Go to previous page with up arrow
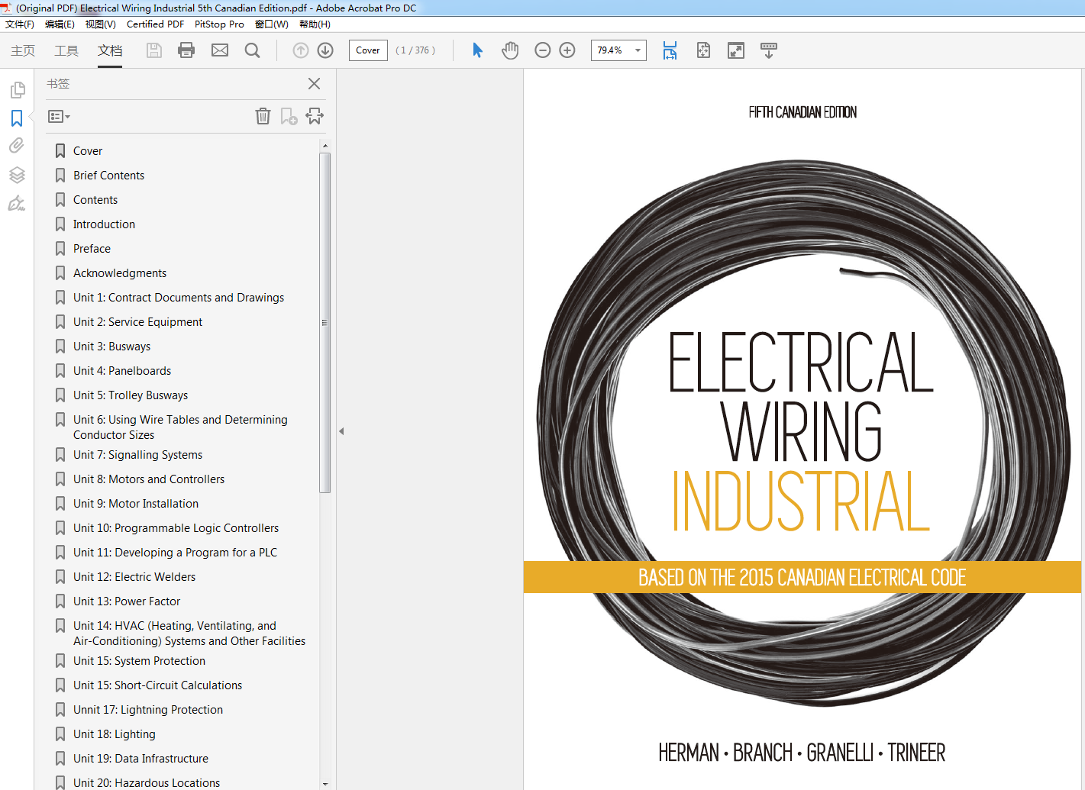 (x=301, y=50)
